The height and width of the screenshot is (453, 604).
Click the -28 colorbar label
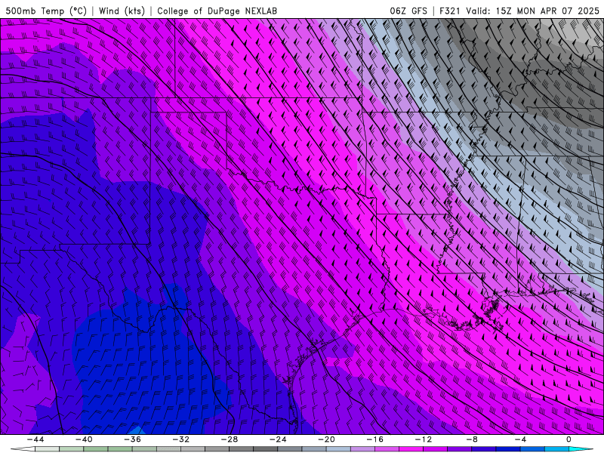click(x=230, y=439)
